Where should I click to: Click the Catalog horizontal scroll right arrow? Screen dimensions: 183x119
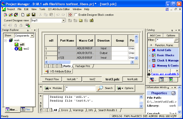click(x=177, y=71)
